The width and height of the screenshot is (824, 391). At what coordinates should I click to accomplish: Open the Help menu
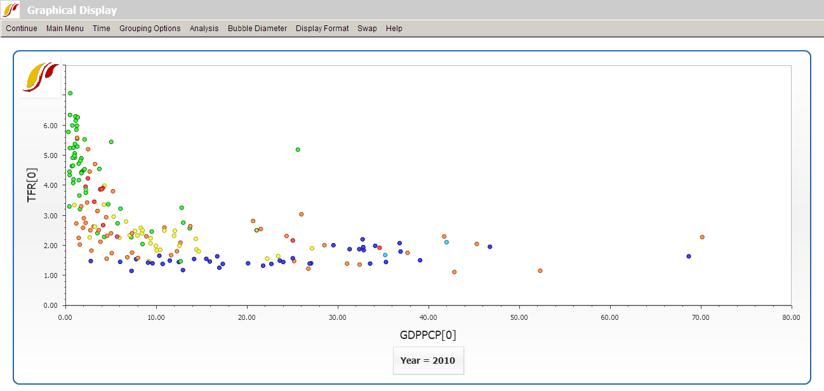click(x=394, y=28)
